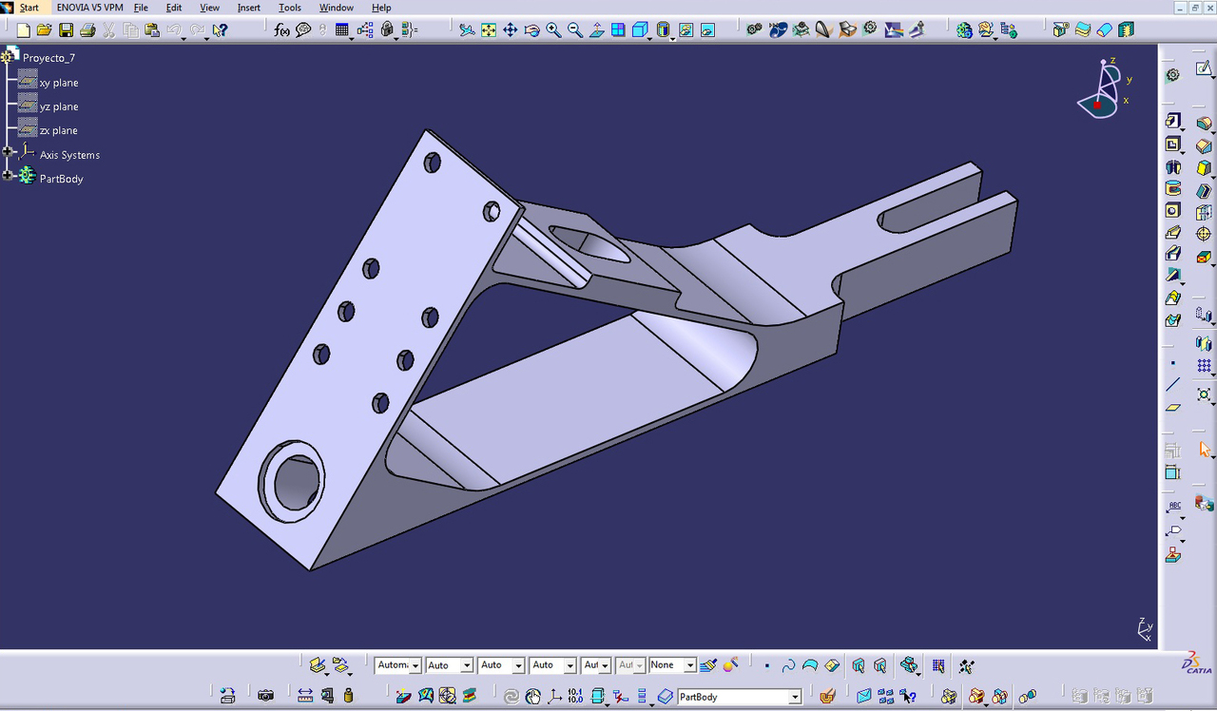1217x711 pixels.
Task: Click the Painter brush icon
Action: coord(707,665)
